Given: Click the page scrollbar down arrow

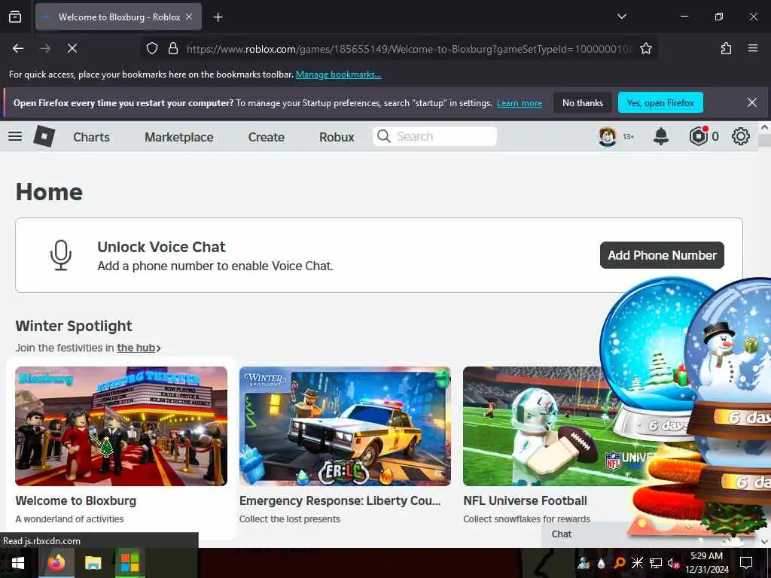Looking at the screenshot, I should (x=764, y=542).
